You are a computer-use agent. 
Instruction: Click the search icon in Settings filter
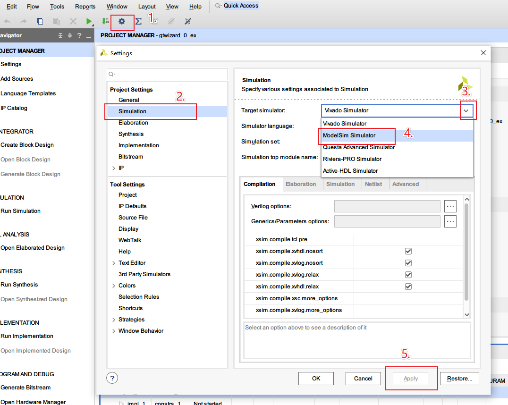tap(112, 74)
